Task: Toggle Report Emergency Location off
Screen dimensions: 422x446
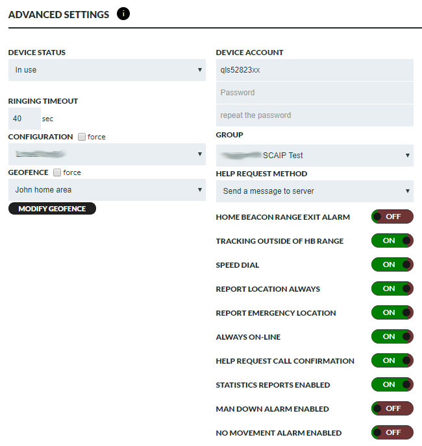Action: 392,312
